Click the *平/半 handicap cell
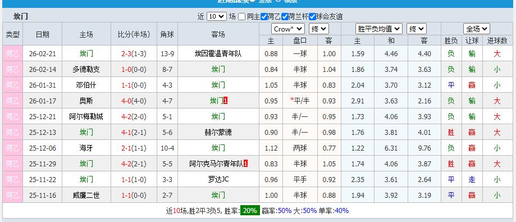516x222 pixels. coord(300,101)
